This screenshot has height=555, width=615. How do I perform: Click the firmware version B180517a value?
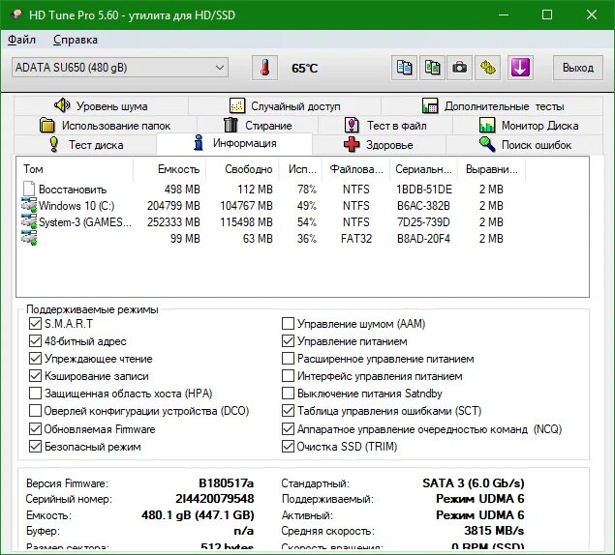(226, 483)
